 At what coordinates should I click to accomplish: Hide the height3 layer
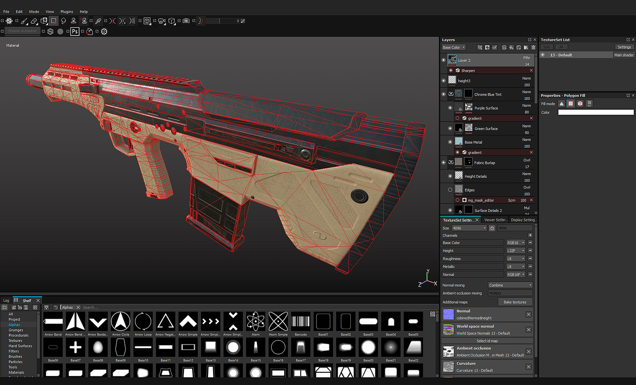point(444,80)
